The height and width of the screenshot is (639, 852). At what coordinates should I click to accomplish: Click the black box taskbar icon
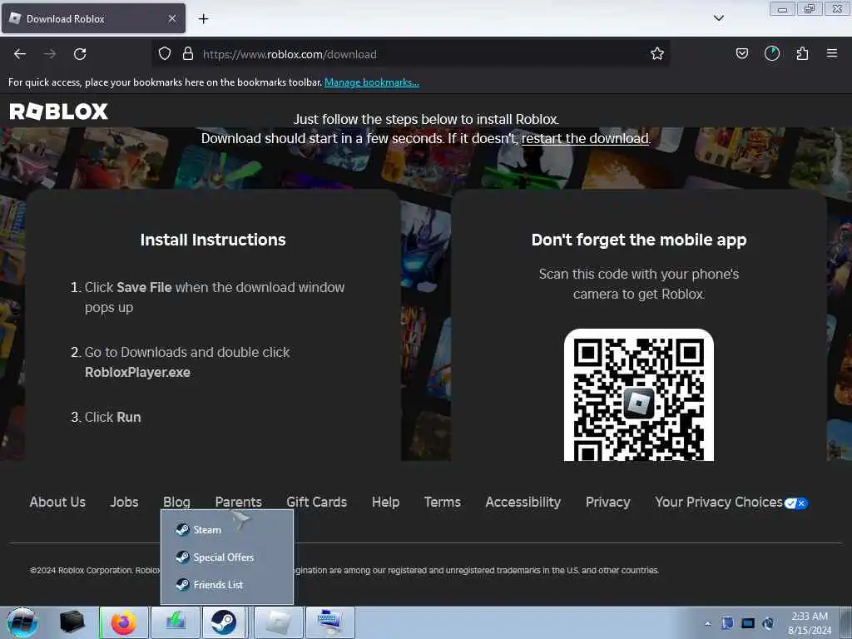(x=72, y=622)
